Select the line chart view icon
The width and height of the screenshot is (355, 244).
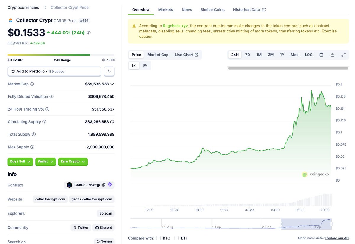pyautogui.click(x=134, y=65)
